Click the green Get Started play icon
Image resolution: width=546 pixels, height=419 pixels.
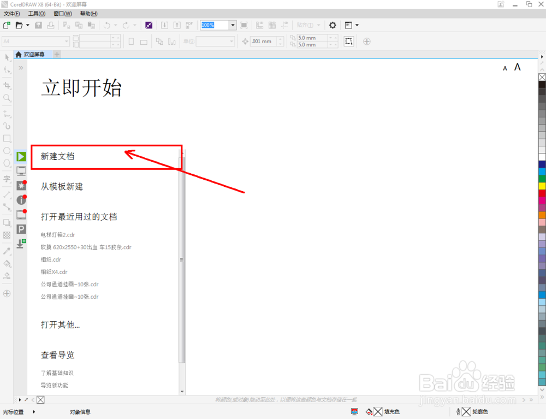coord(21,156)
